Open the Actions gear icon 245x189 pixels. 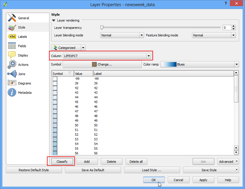click(x=12, y=64)
